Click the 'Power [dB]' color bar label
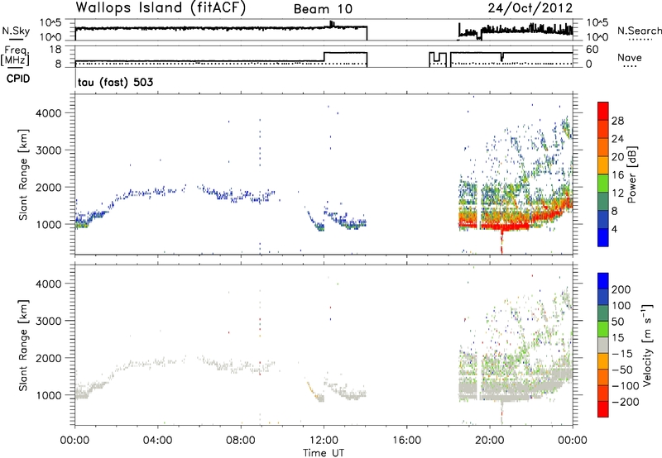The height and width of the screenshot is (458, 662). 631,174
